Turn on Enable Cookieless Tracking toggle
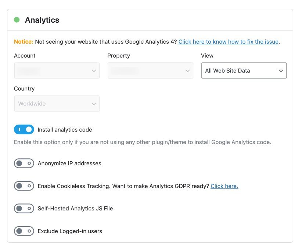302x250 pixels. (x=24, y=186)
